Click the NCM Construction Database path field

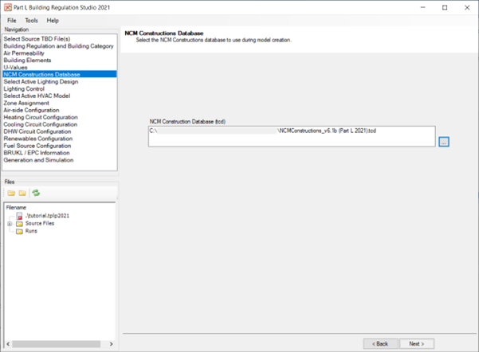tap(292, 136)
